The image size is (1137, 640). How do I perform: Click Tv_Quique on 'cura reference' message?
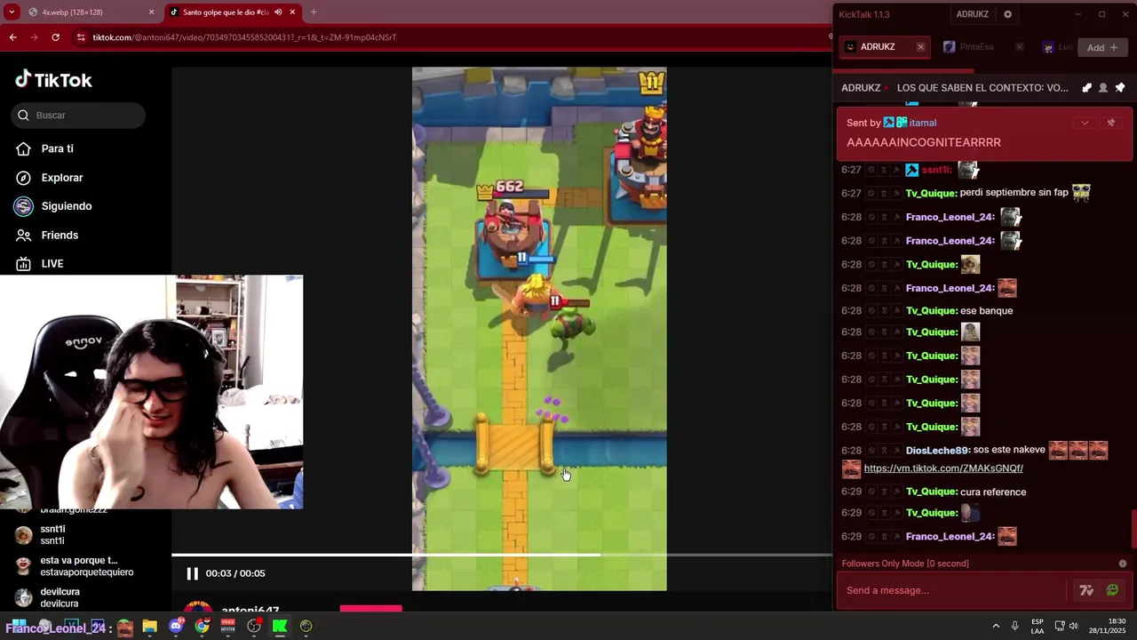coord(931,492)
